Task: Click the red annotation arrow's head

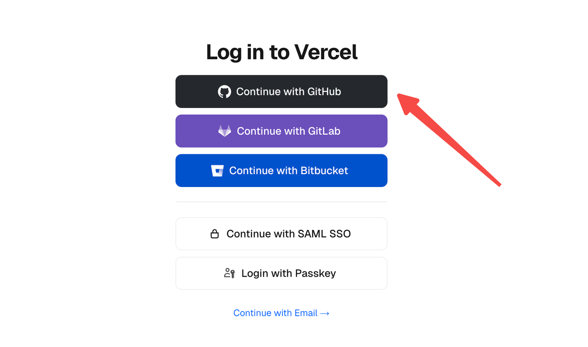Action: pyautogui.click(x=404, y=101)
